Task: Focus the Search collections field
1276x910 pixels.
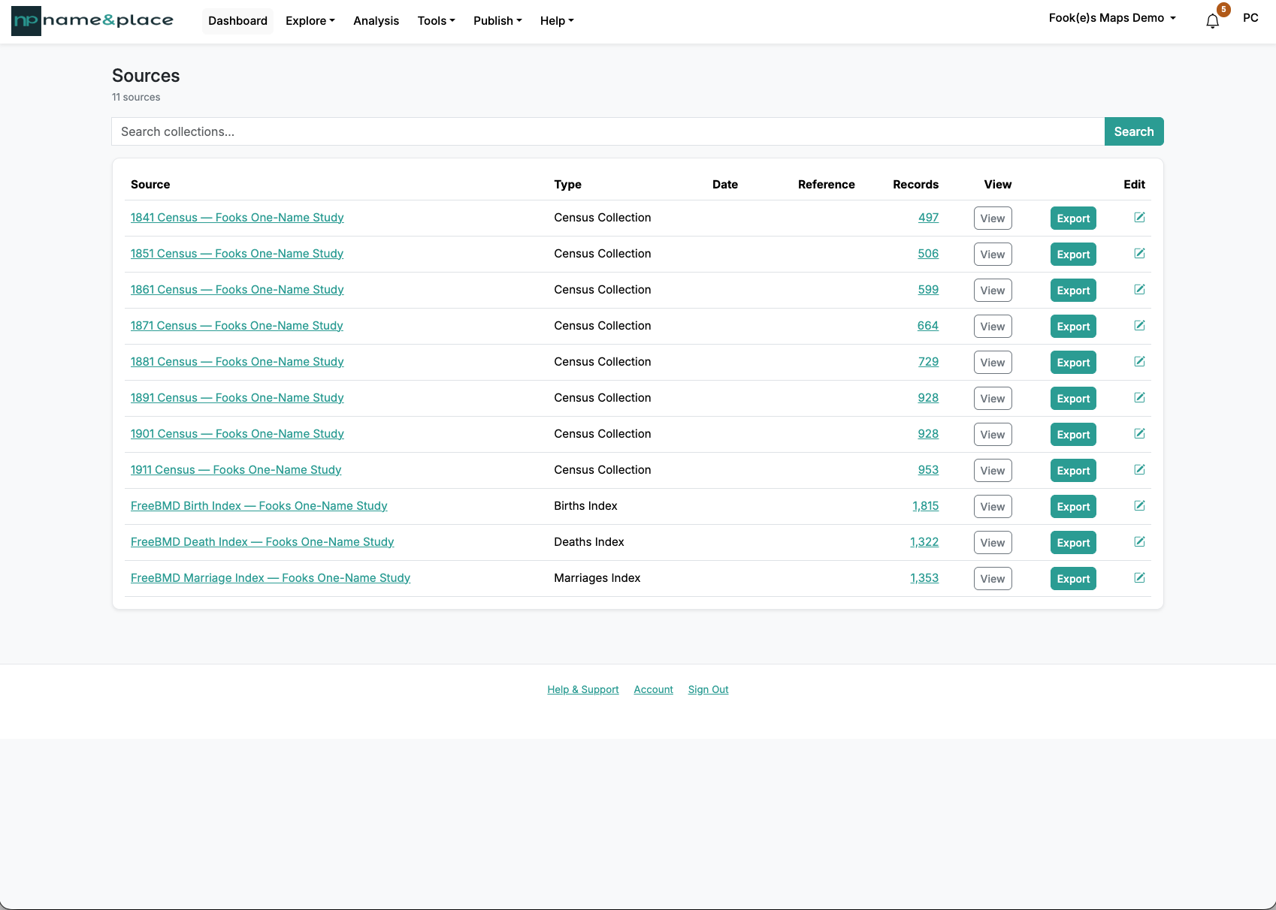Action: coord(608,131)
